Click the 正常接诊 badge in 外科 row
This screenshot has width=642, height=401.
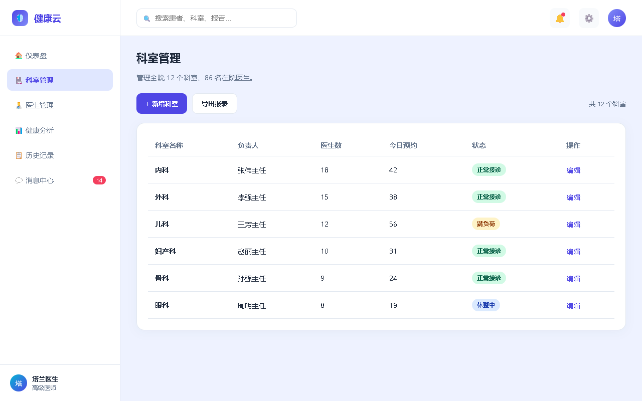click(x=489, y=197)
